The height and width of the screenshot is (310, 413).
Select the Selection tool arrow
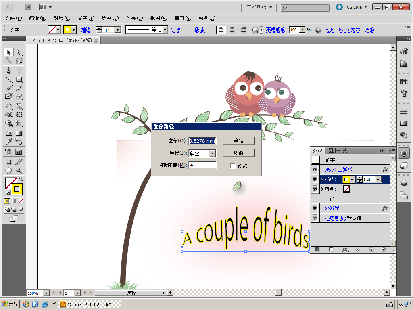coord(9,52)
